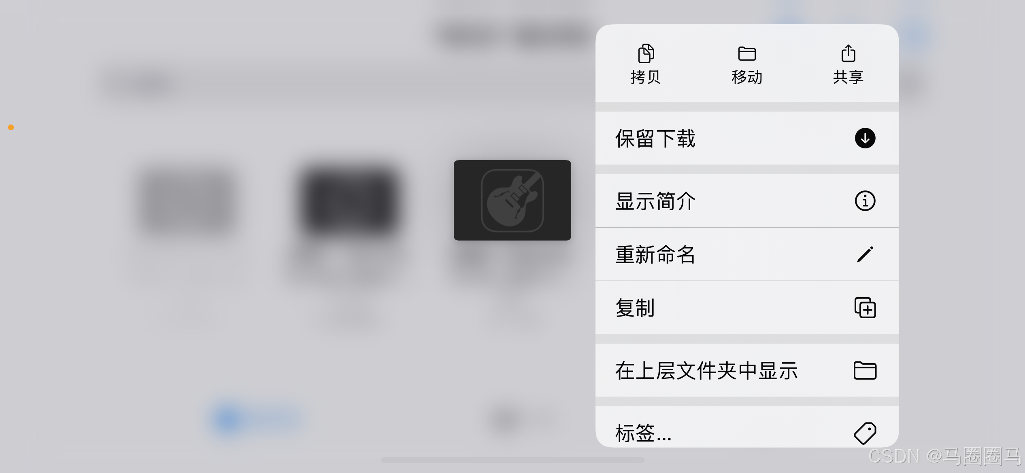Click the pencil rename icon
This screenshot has height=473, width=1025.
(x=865, y=254)
